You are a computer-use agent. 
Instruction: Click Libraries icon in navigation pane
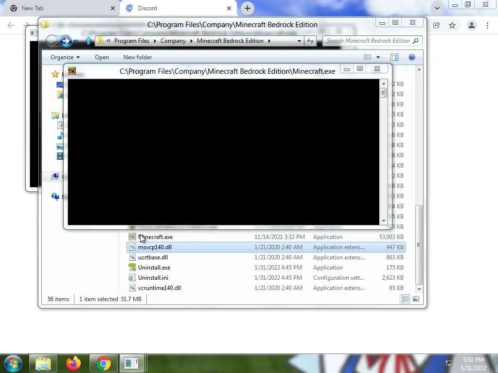coord(55,116)
